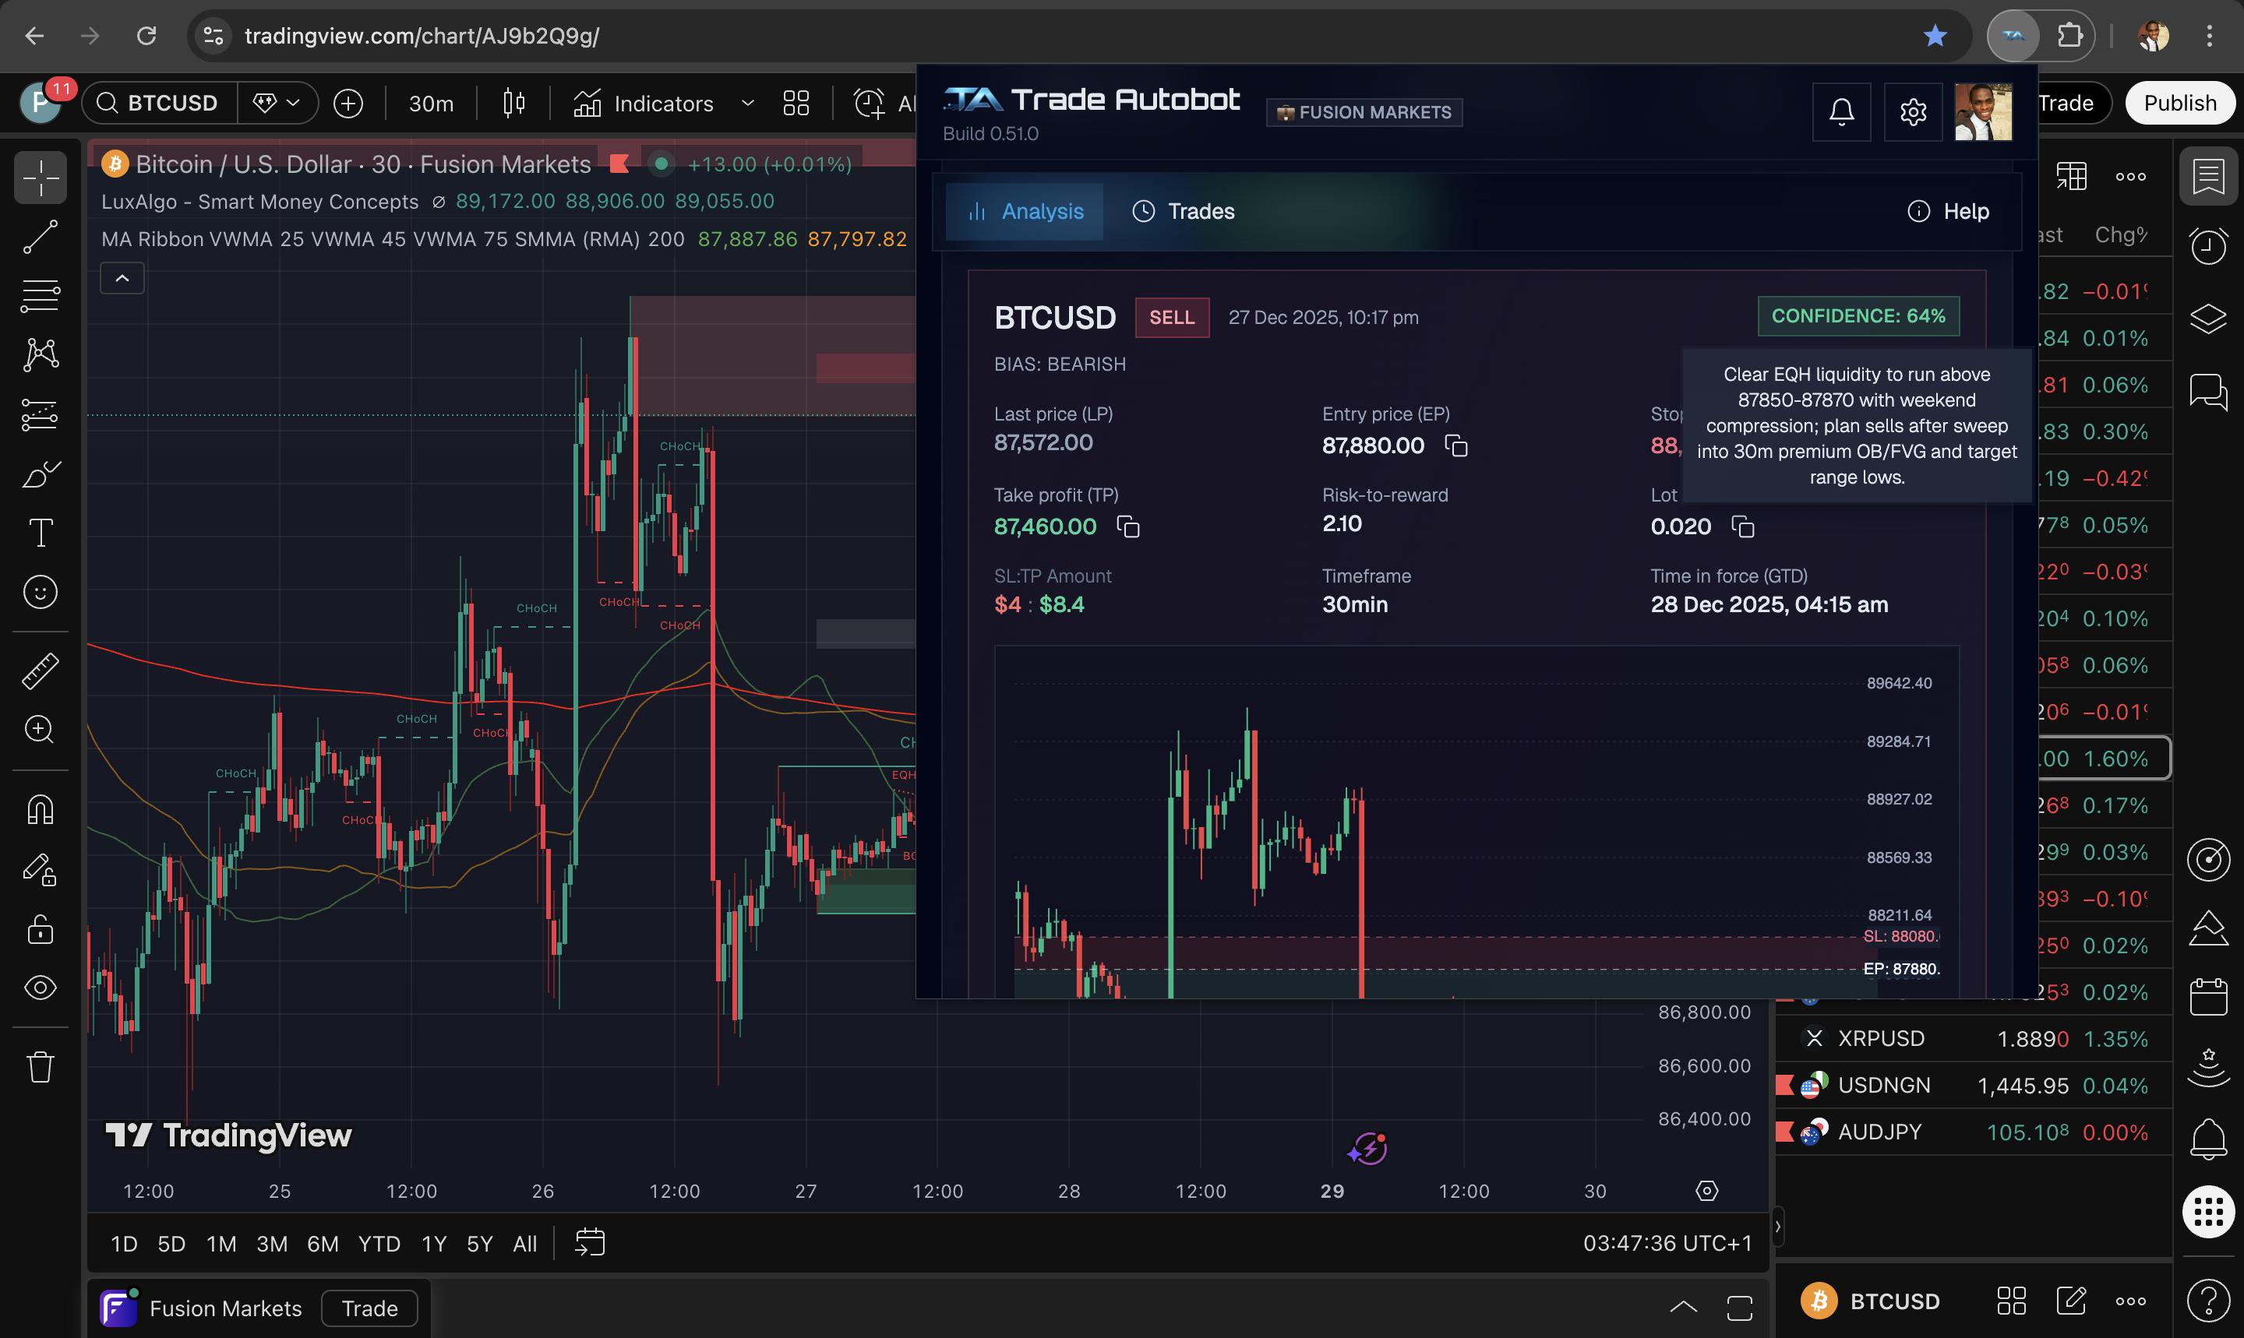Remove all drawings with the trash icon
2244x1338 pixels.
40,1067
